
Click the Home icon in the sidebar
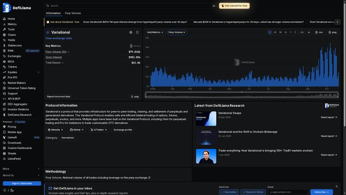(x=4, y=19)
